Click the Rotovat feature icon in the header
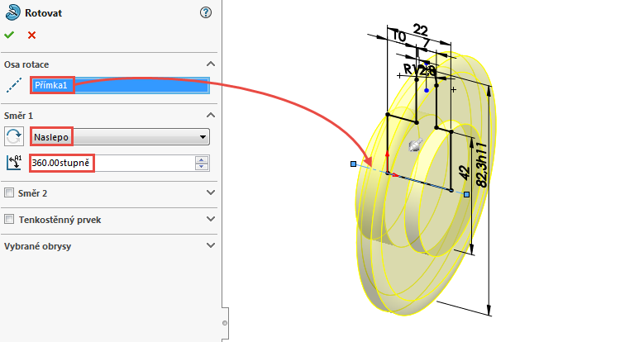Image resolution: width=620 pixels, height=342 pixels. point(12,12)
